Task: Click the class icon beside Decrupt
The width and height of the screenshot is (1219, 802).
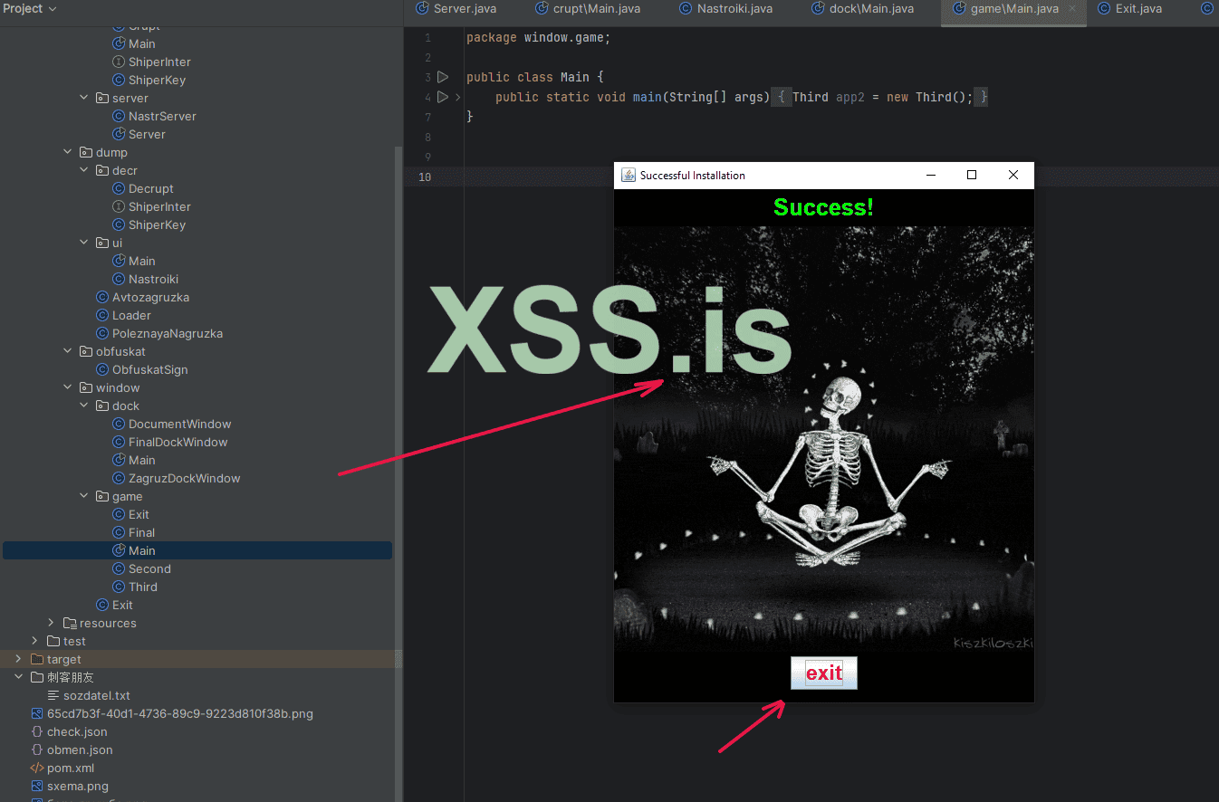Action: [x=119, y=188]
